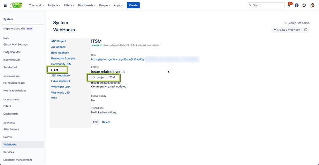The height and width of the screenshot is (165, 319).
Task: Open the settings gear icon
Action: [x=304, y=5]
